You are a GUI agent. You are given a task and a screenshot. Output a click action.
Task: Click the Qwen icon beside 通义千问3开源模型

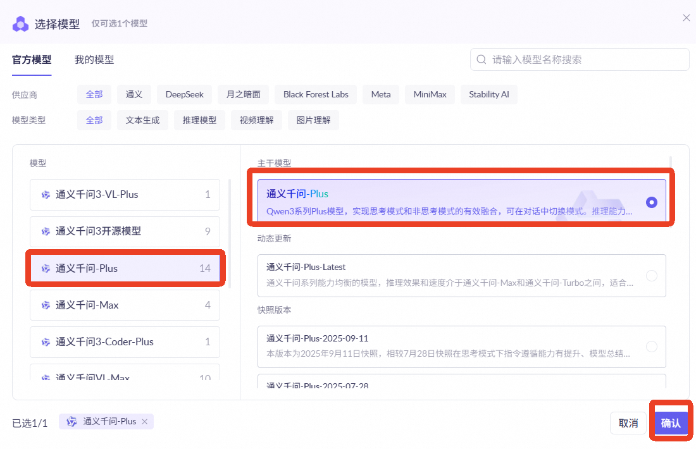(x=46, y=231)
